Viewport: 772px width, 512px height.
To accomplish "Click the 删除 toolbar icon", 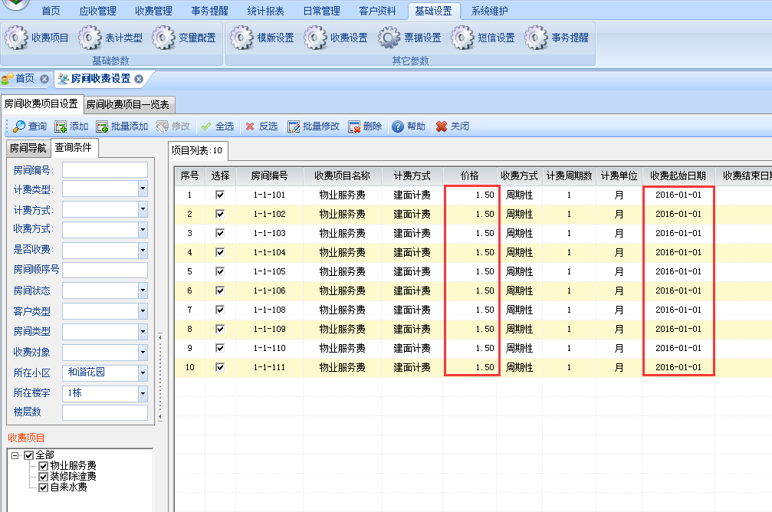I will (x=354, y=127).
